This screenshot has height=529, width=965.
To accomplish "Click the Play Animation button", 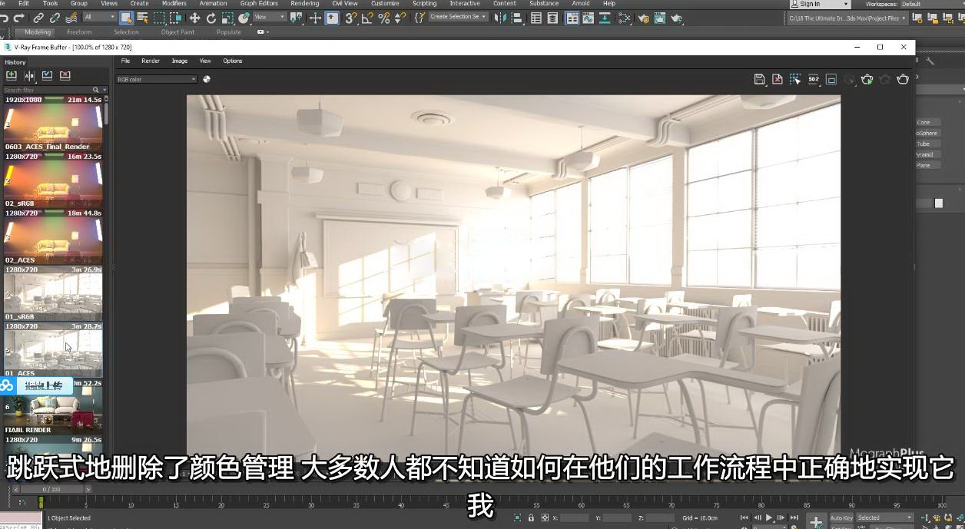I will click(x=769, y=518).
